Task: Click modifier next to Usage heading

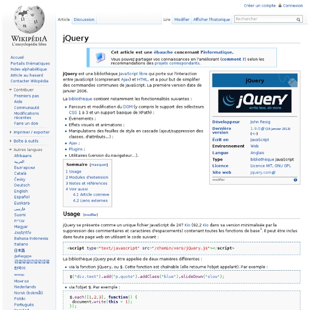Action: click(90, 215)
